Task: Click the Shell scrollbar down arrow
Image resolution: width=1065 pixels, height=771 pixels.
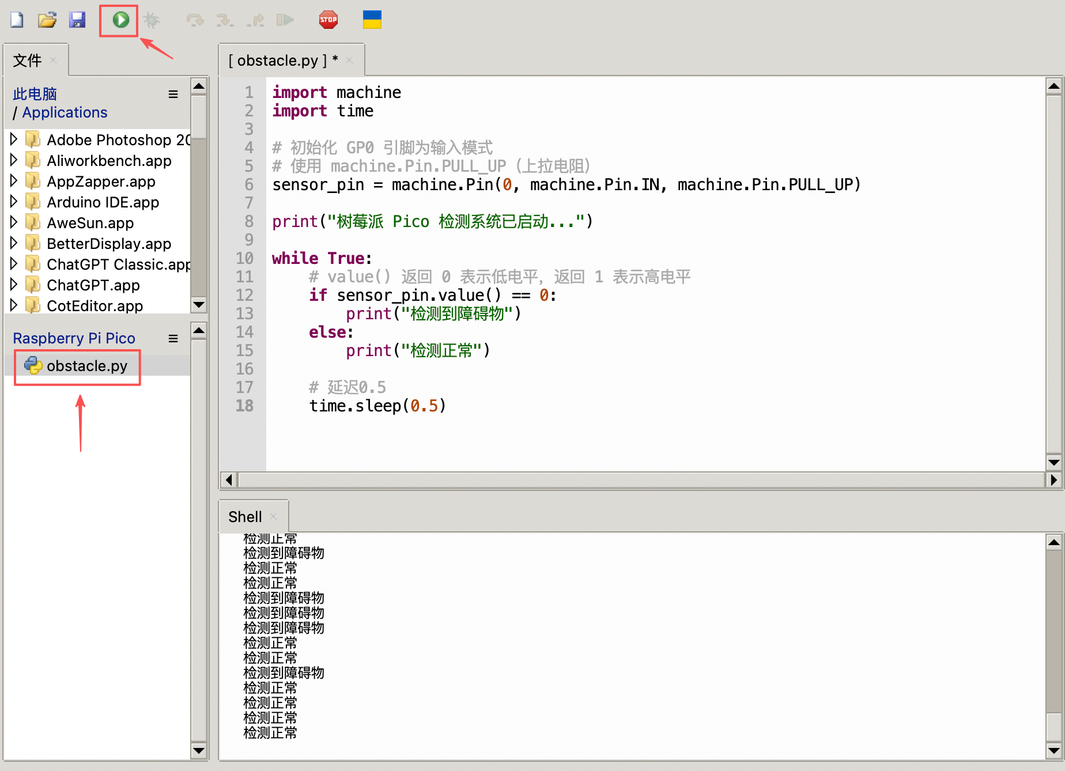Action: click(x=1054, y=750)
